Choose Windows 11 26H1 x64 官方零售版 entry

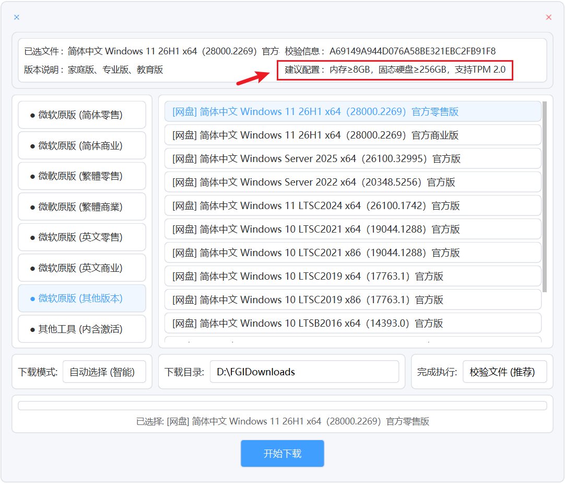pos(353,111)
